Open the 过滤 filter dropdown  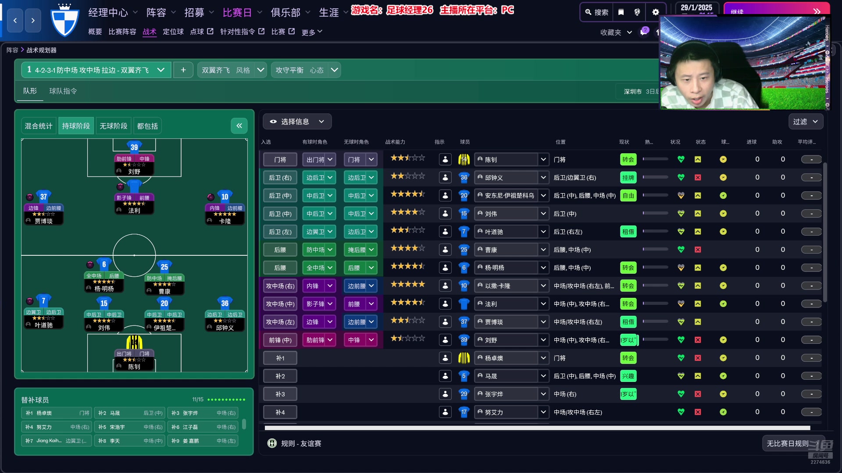(805, 121)
